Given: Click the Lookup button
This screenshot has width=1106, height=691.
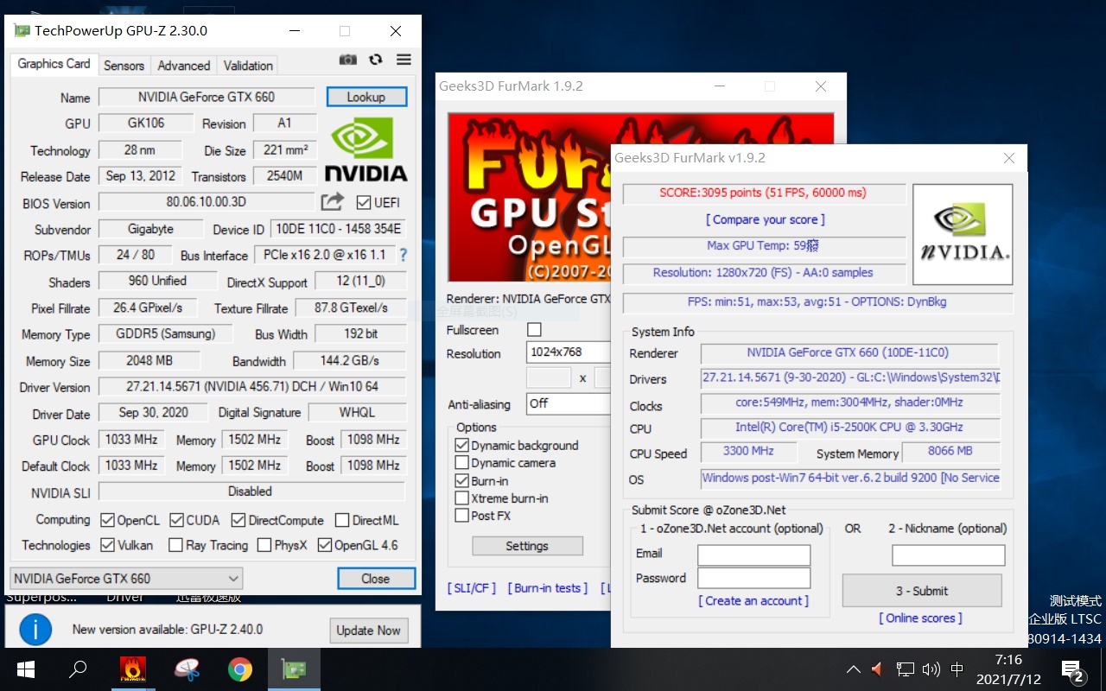Looking at the screenshot, I should click(x=366, y=97).
